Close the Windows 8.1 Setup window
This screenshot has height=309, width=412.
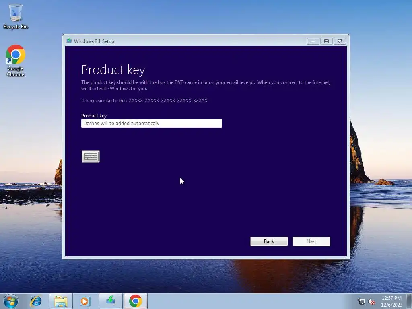click(340, 41)
